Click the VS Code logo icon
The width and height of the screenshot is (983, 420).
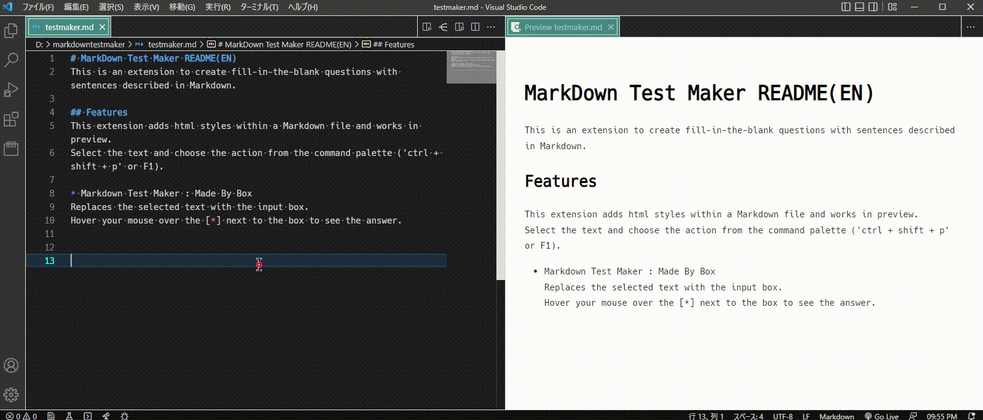pyautogui.click(x=8, y=7)
